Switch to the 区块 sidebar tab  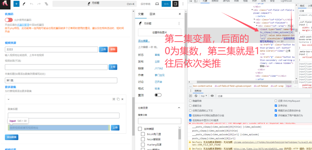point(152,14)
